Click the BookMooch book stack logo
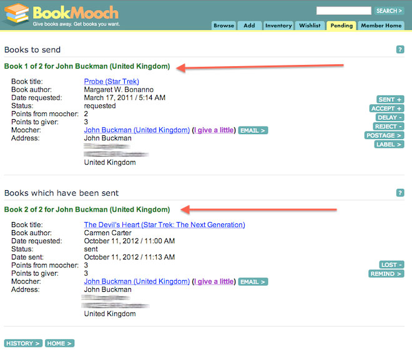412x358 pixels. pos(16,14)
